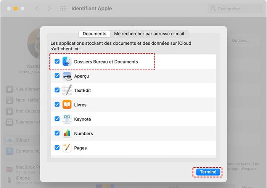
Task: Select iCloud in the sidebar
Action: 22,140
